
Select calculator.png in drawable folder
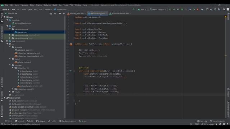[x=23, y=50]
